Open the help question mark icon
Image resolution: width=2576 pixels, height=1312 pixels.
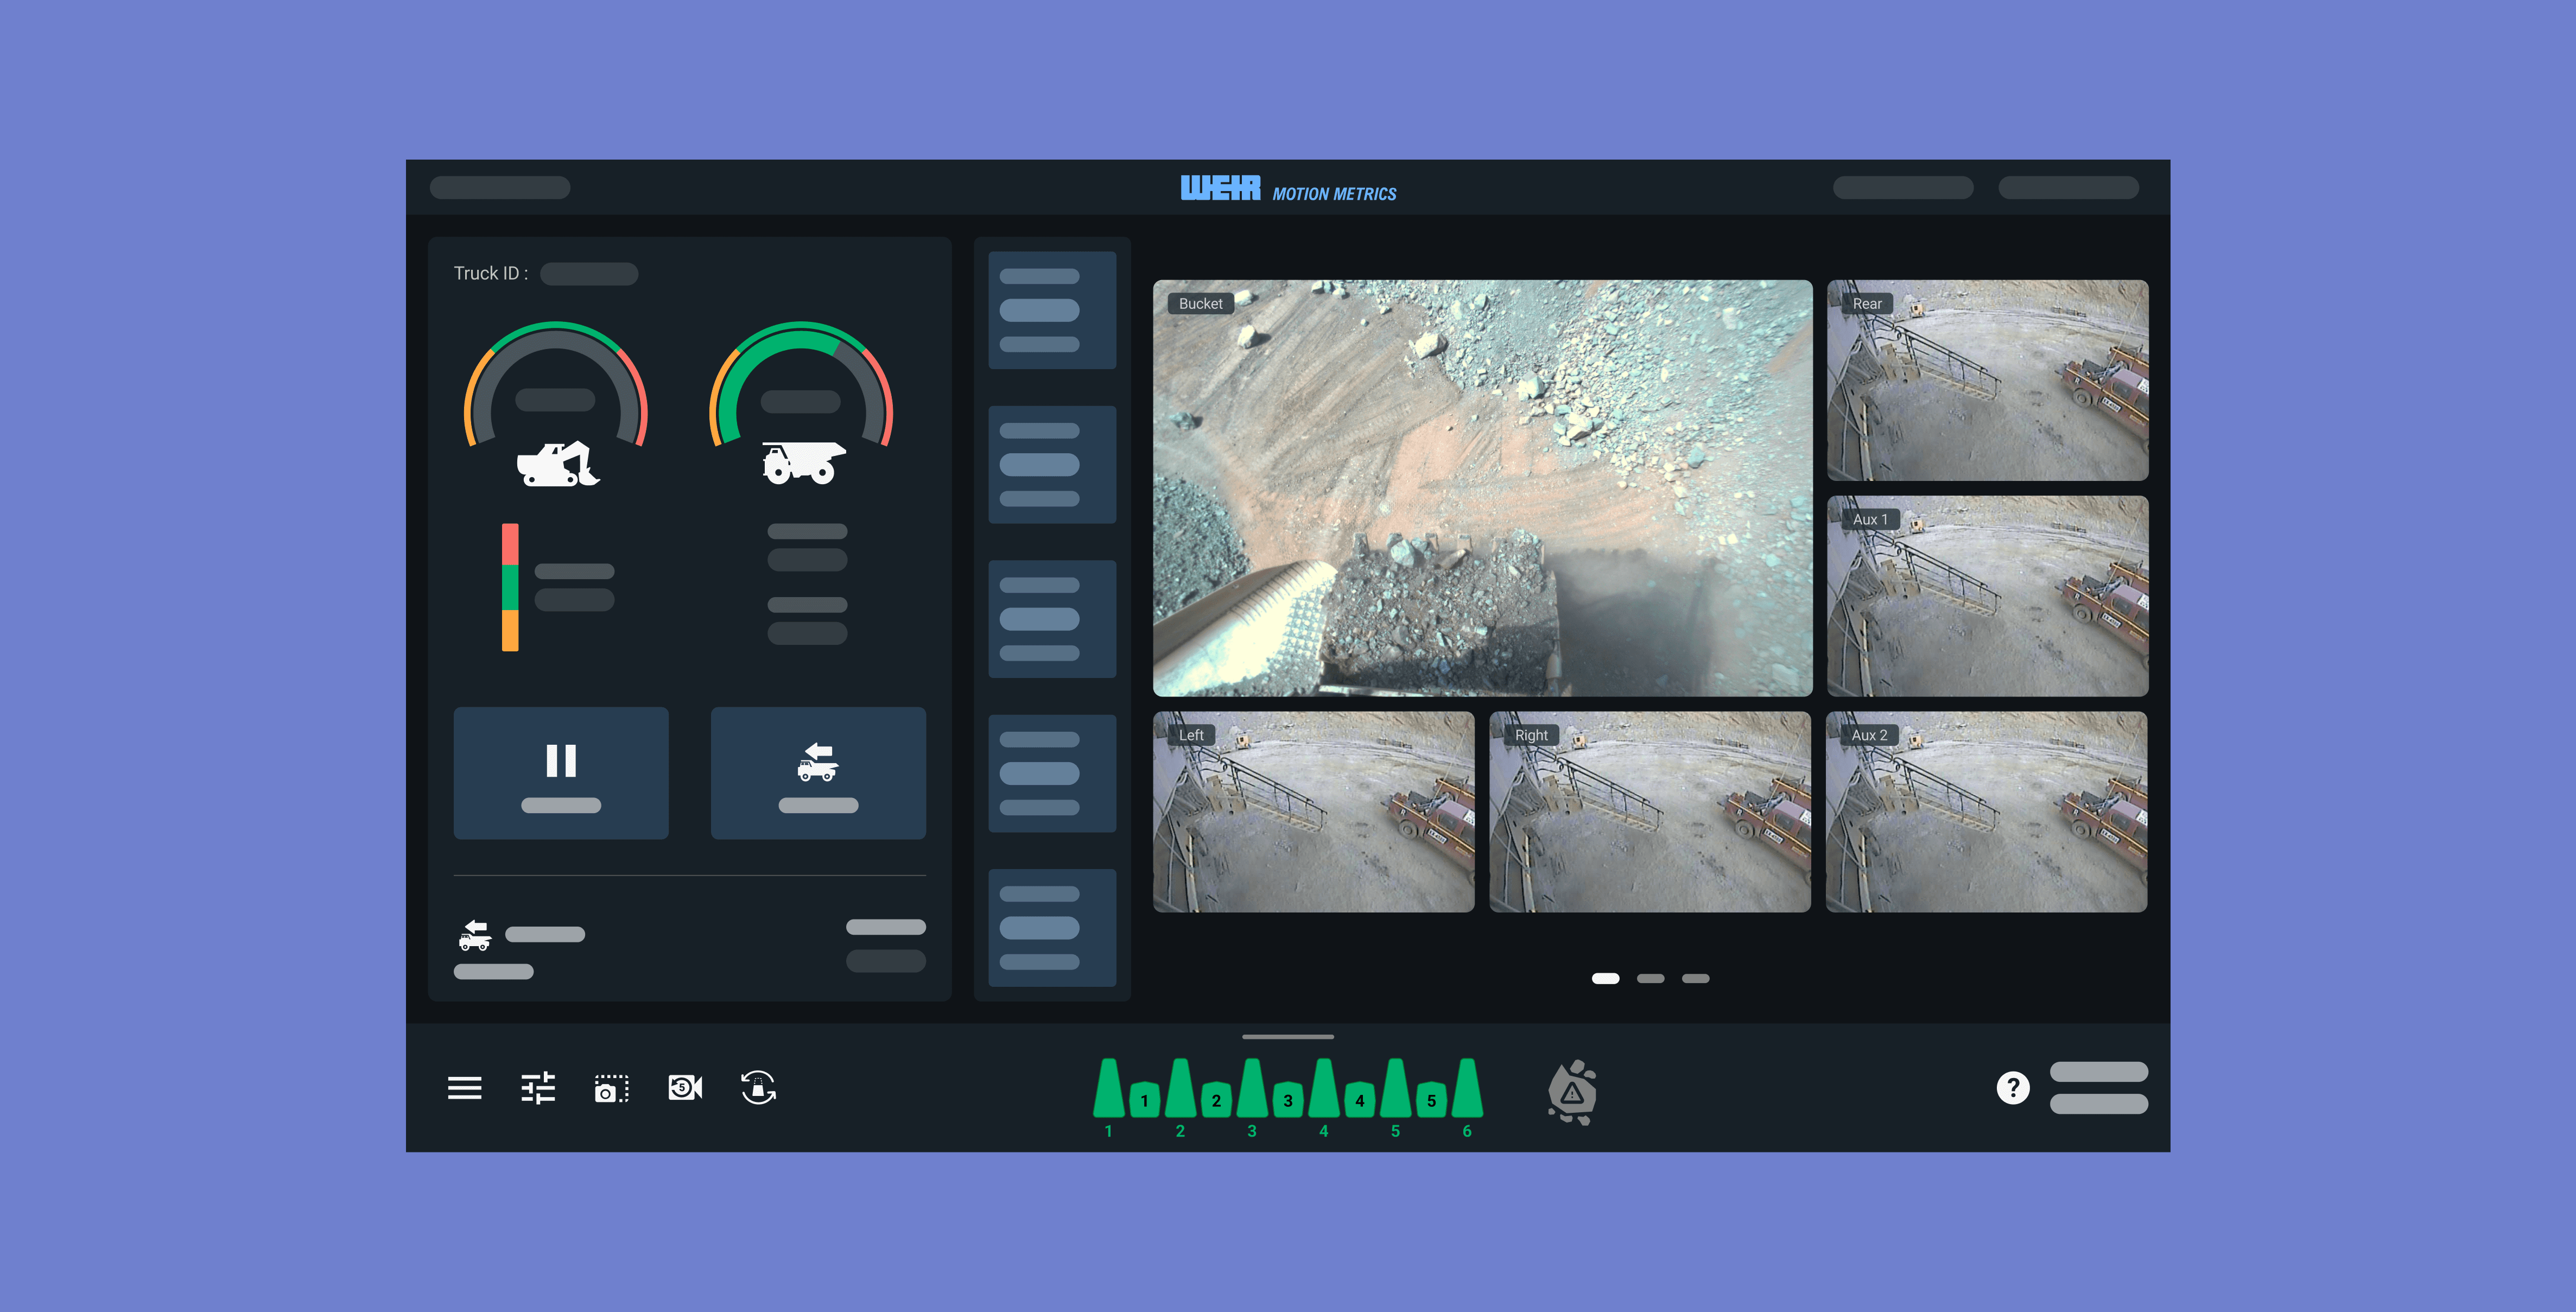[2012, 1088]
